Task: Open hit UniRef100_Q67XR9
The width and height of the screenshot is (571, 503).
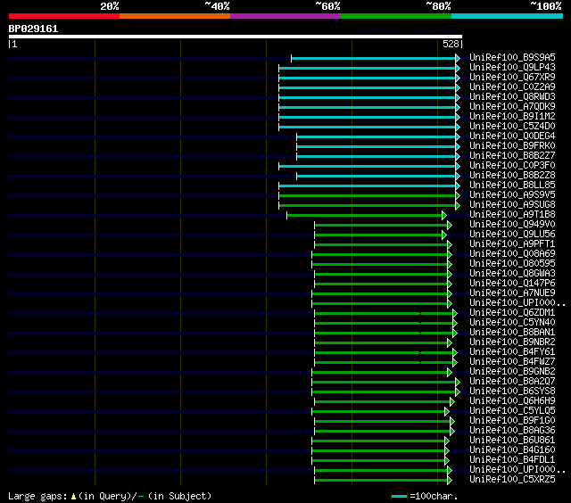Action: pyautogui.click(x=512, y=78)
